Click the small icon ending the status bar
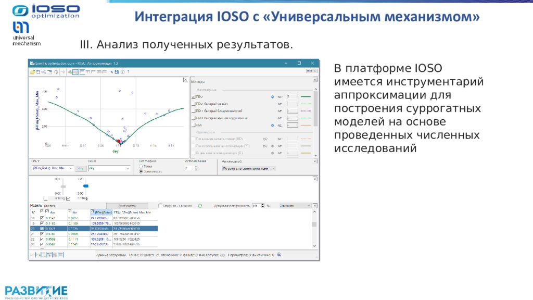533x300 pixels. [279, 255]
